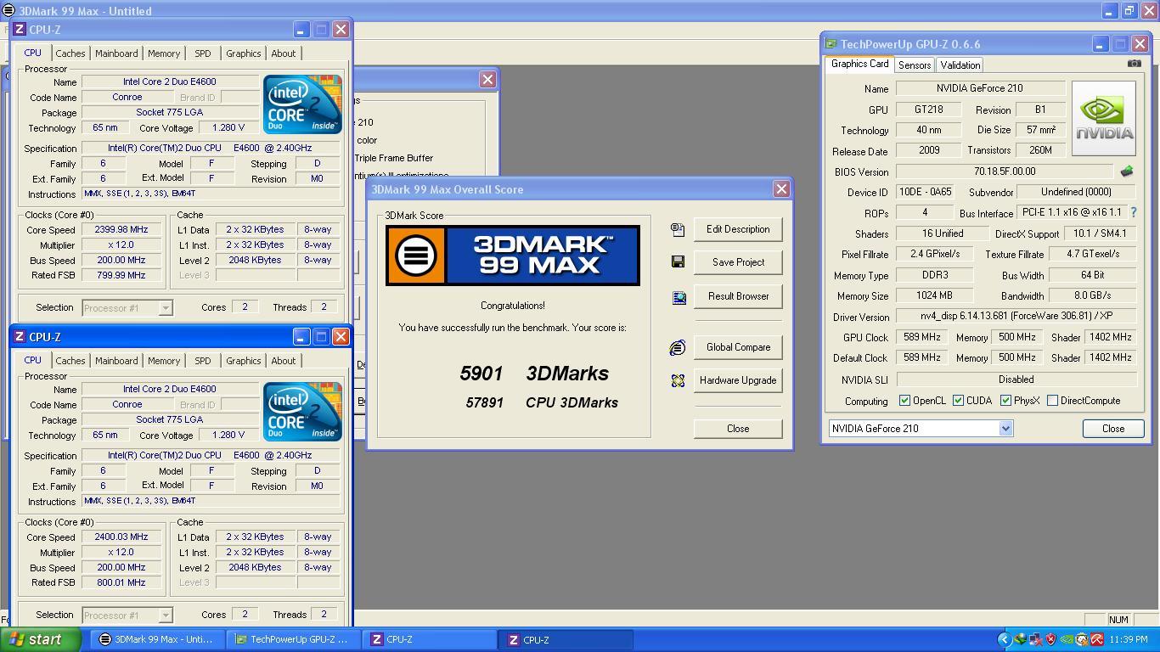The image size is (1160, 652).
Task: Click Close in the Overall Score dialog
Action: [738, 429]
